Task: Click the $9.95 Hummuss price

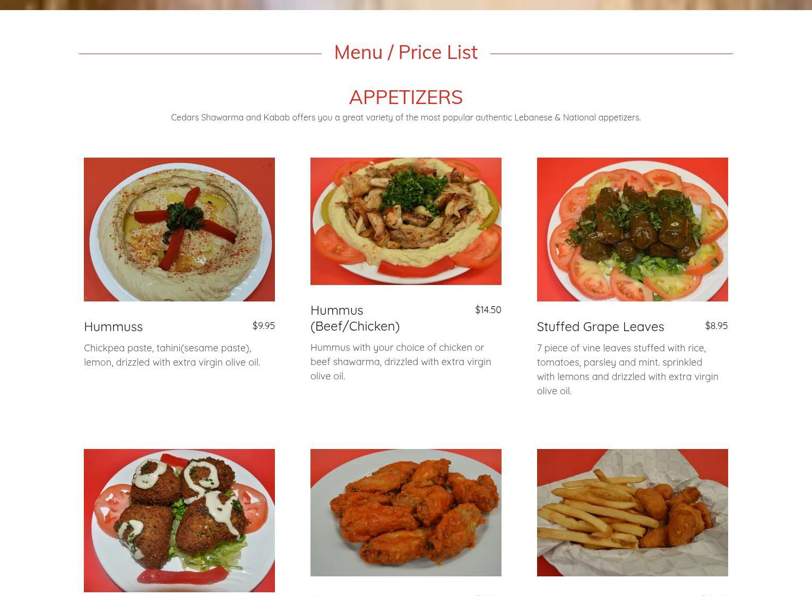Action: pos(263,326)
